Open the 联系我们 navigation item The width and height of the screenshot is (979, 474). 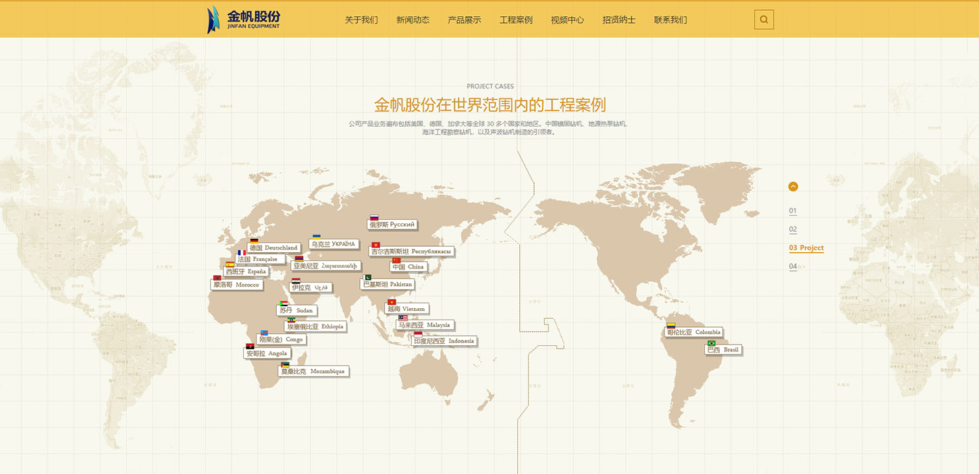tap(670, 20)
